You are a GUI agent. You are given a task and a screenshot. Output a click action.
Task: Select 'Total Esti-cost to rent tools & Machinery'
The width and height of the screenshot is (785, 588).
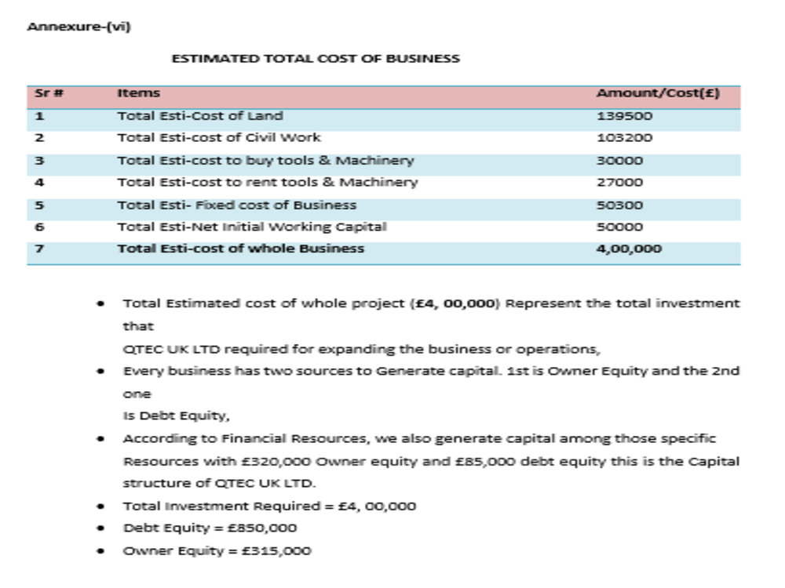(268, 182)
